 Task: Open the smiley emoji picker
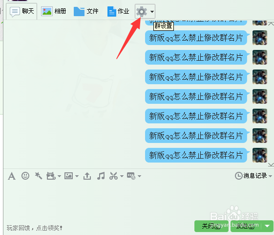coord(25,176)
